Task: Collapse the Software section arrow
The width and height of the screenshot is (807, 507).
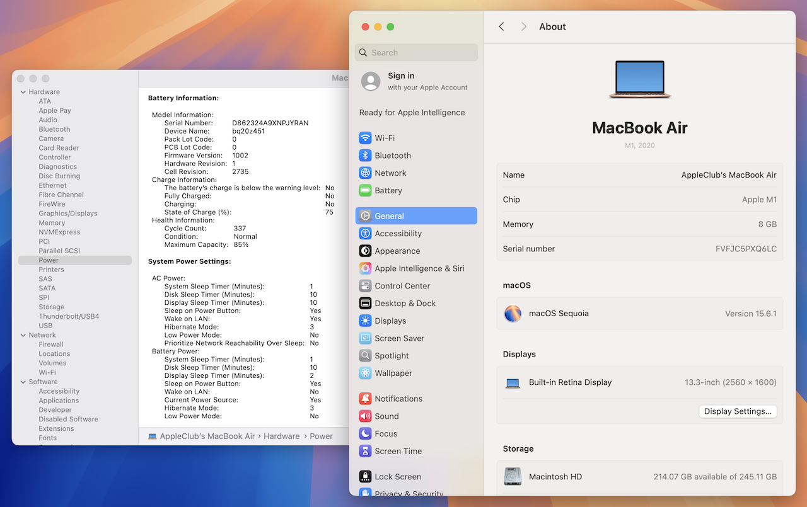Action: [23, 382]
